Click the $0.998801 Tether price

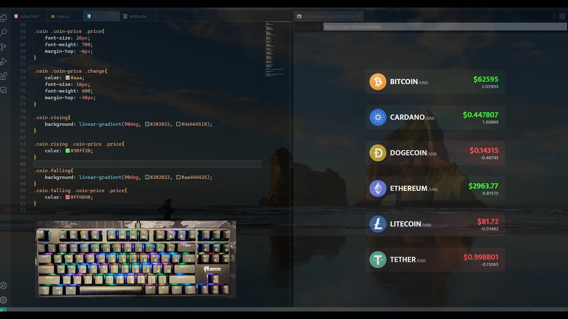click(x=481, y=257)
